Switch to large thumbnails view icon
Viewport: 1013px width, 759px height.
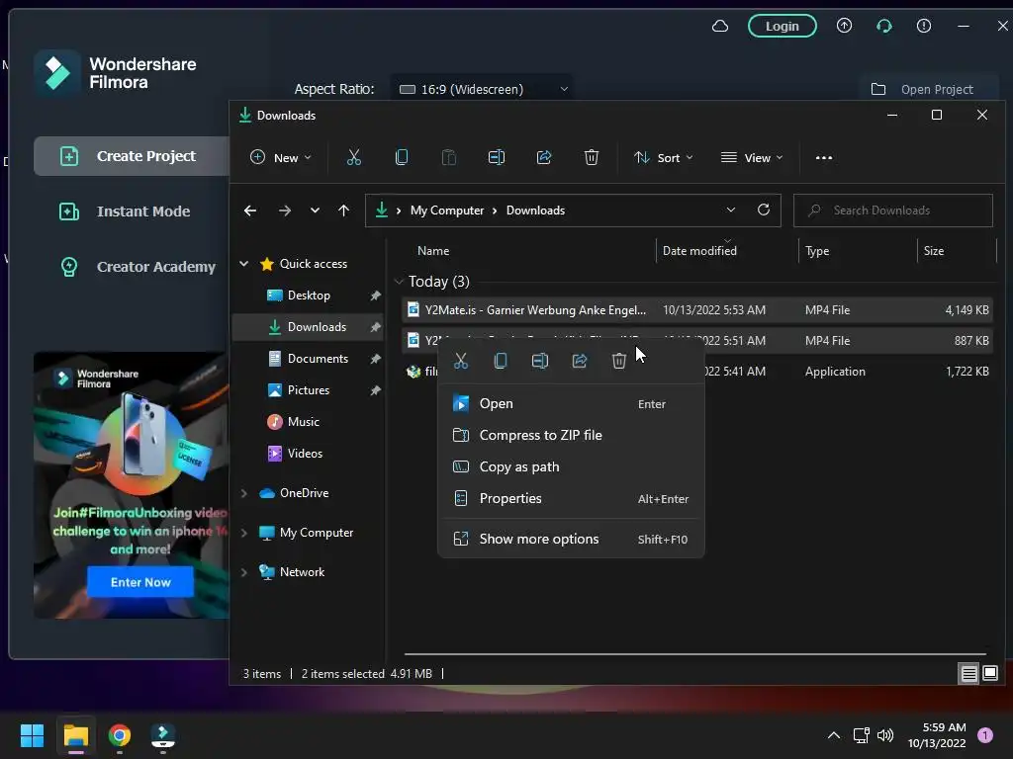(989, 674)
